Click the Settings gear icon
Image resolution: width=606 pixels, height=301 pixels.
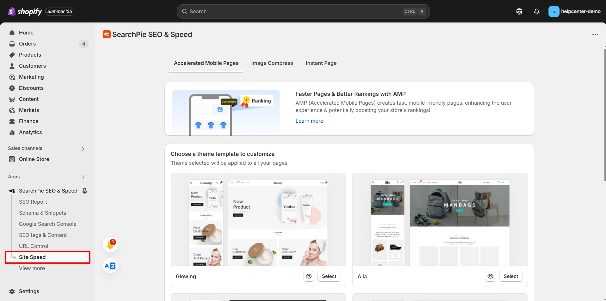tap(12, 291)
